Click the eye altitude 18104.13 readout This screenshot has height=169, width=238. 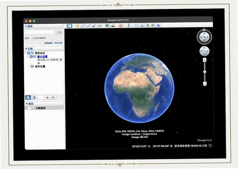pyautogui.click(x=191, y=146)
